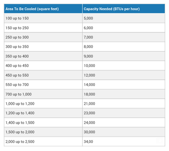Click the 10,000 capacity cell

[124, 66]
